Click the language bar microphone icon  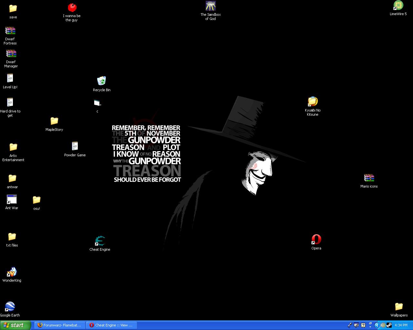349,325
